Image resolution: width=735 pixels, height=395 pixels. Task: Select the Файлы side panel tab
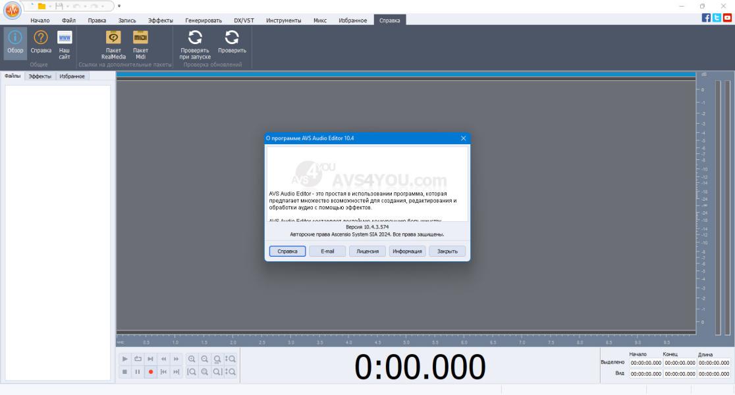click(x=13, y=76)
